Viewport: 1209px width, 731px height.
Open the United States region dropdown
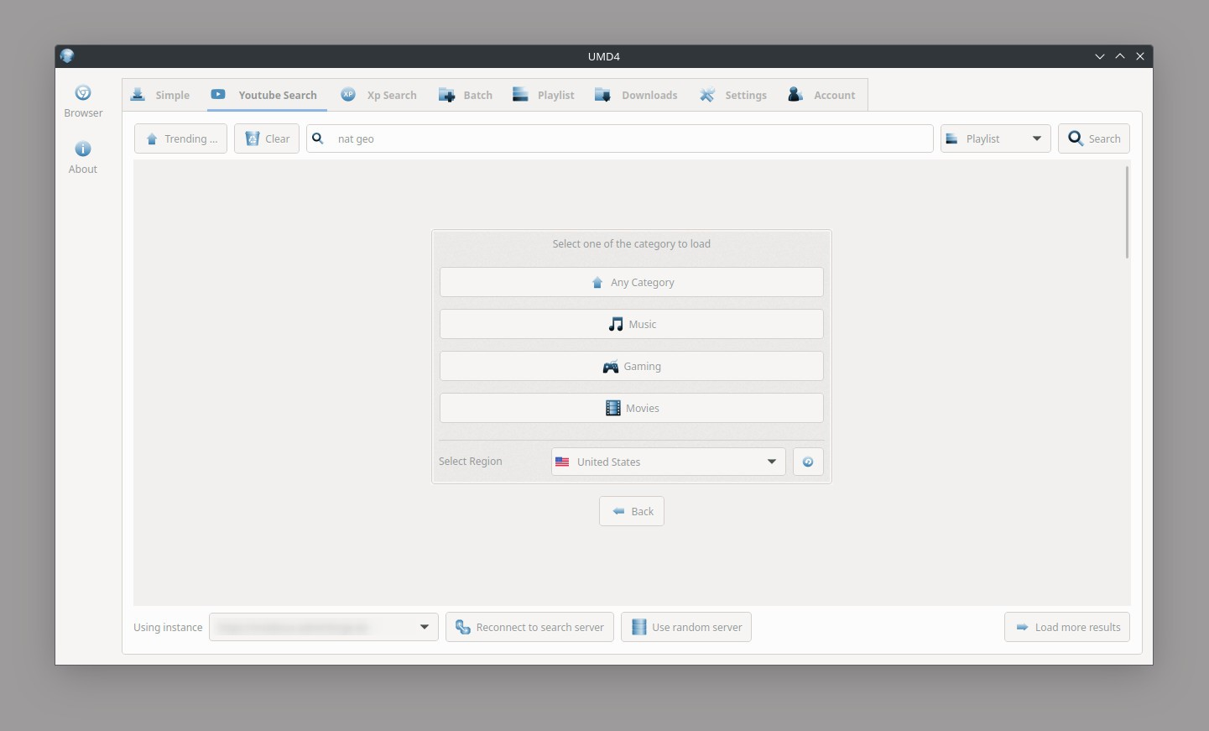tap(668, 462)
